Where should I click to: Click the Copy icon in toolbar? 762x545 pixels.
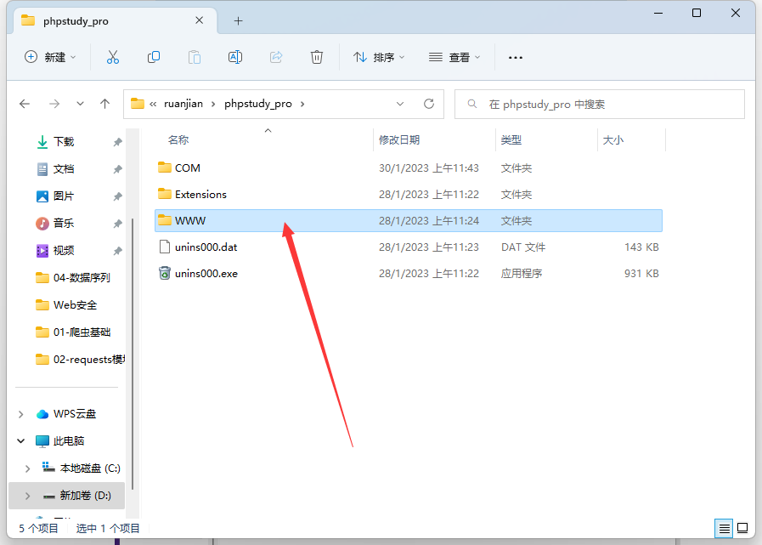coord(154,58)
